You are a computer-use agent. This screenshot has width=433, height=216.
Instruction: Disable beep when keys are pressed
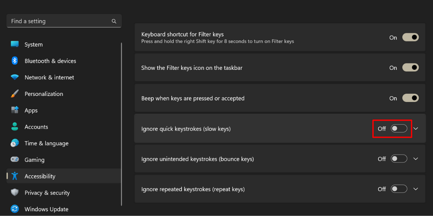point(410,98)
